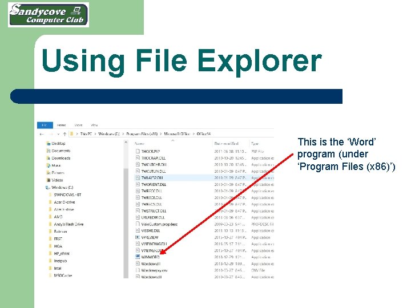This screenshot has width=411, height=308.
Task: Click the navigation pane scroll-up arrow
Action: tap(126, 143)
